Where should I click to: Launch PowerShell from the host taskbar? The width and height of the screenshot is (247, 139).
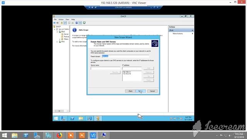pyautogui.click(x=26, y=136)
